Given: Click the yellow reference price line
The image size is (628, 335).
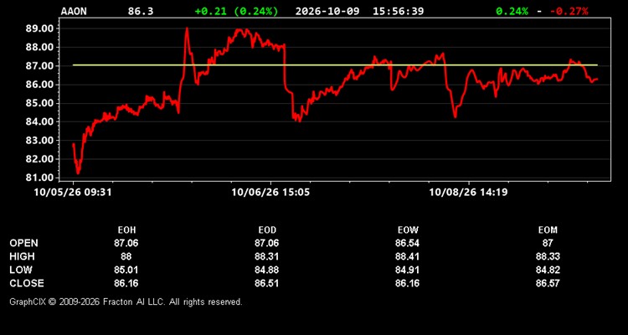Looking at the screenshot, I should click(x=335, y=65).
